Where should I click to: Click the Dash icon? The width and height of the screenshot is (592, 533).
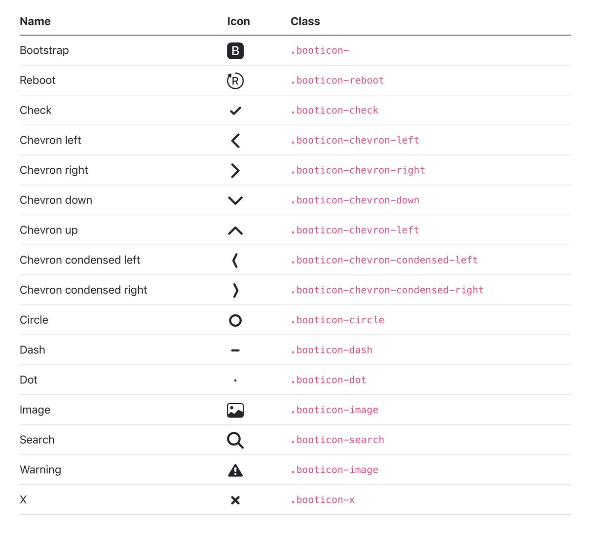[235, 350]
